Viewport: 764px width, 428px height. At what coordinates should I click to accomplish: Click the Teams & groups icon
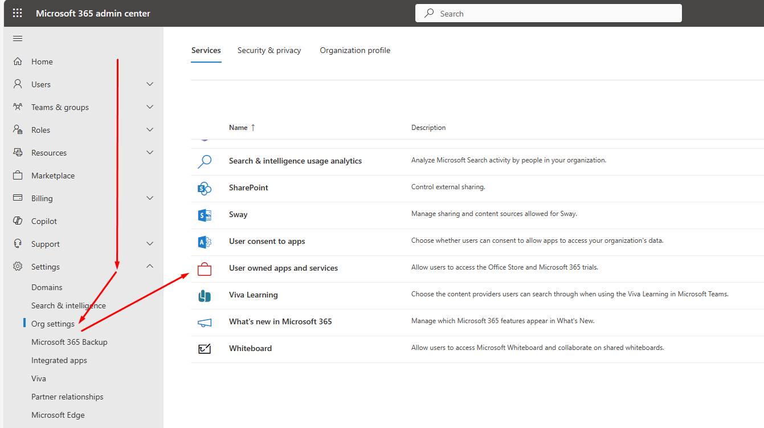click(x=18, y=107)
